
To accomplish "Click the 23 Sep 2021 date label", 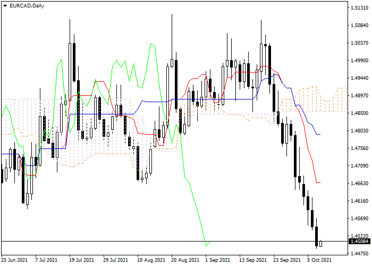I will click(287, 260).
